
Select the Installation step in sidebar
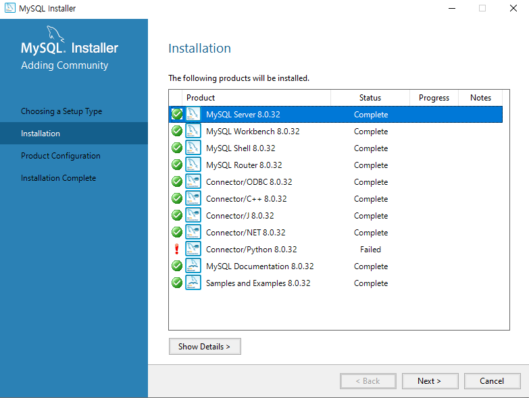coord(74,134)
